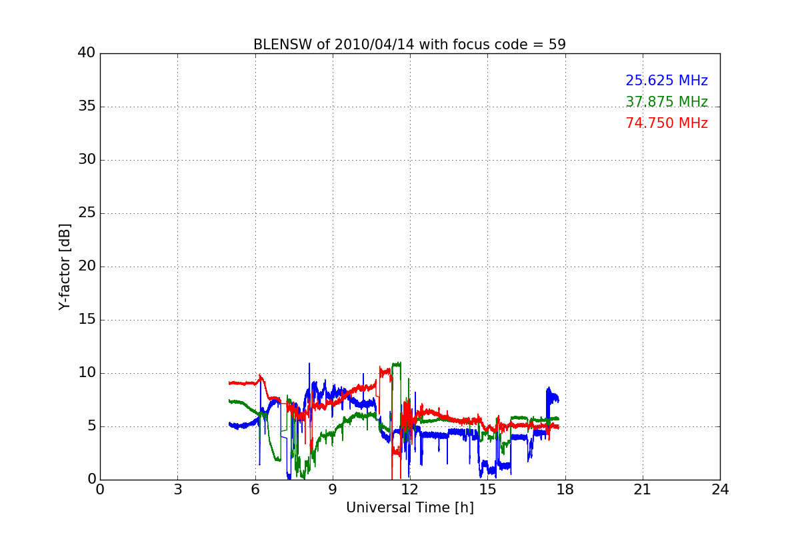The height and width of the screenshot is (533, 800).
Task: Click the y-axis tick label 40
Action: pos(87,53)
